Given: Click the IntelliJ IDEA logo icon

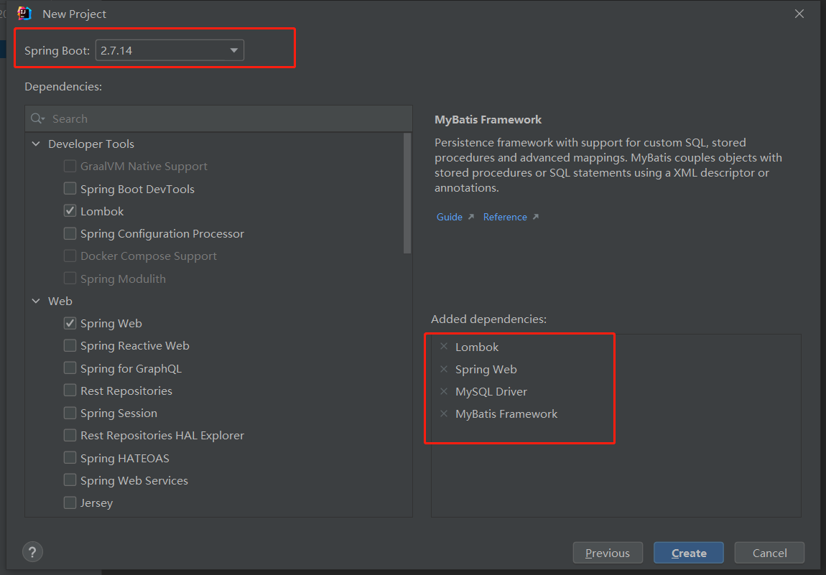Looking at the screenshot, I should point(24,14).
